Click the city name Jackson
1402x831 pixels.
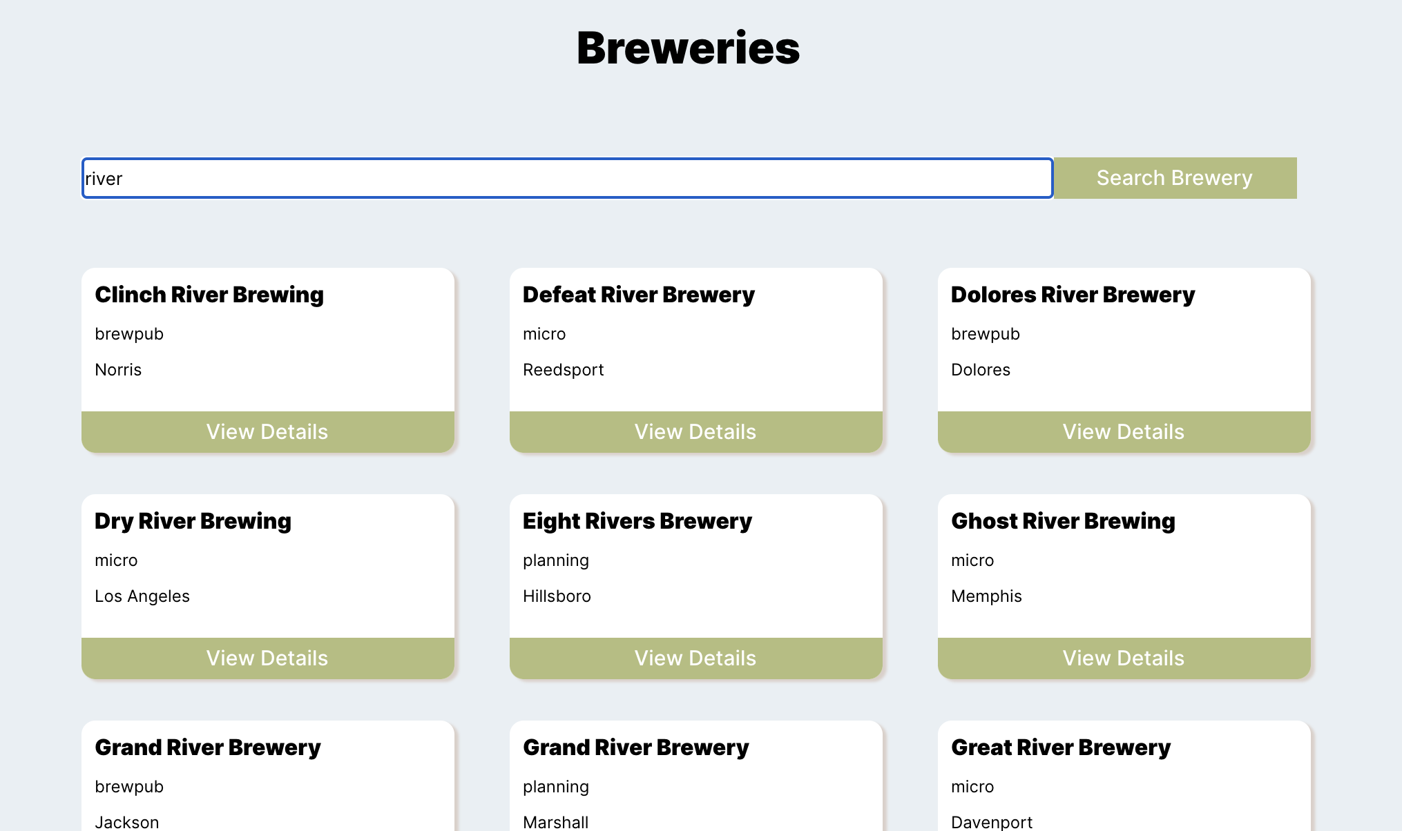point(127,822)
